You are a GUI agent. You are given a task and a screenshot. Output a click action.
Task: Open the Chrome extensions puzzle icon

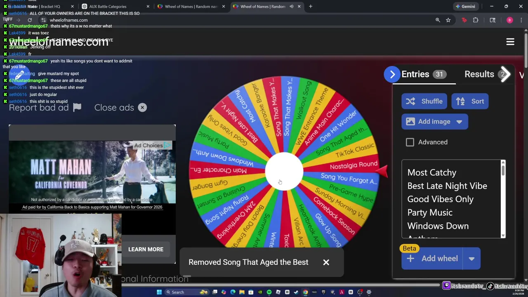(476, 20)
